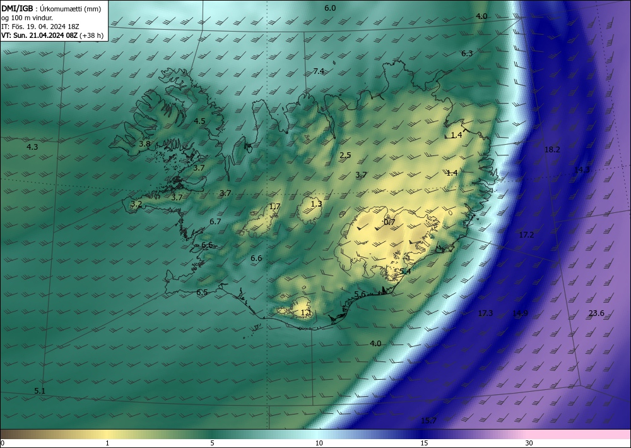Image resolution: width=631 pixels, height=448 pixels.
Task: Click the 3.2 value on the map
Action: [x=136, y=204]
